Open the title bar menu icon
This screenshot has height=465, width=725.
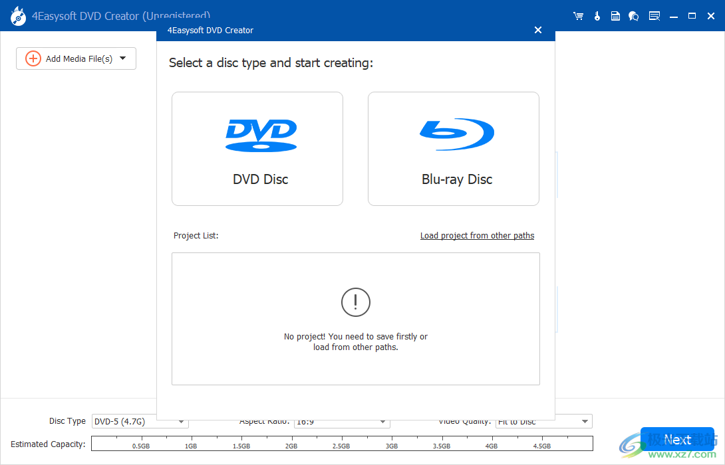pos(654,15)
